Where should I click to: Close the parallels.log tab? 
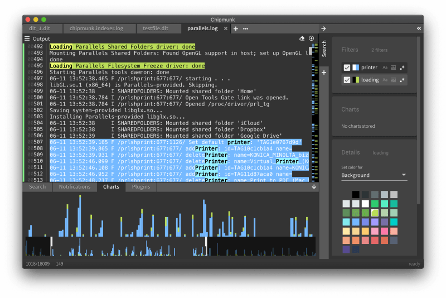pyautogui.click(x=226, y=28)
